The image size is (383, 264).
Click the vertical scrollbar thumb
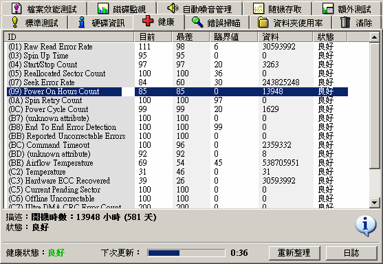point(375,105)
